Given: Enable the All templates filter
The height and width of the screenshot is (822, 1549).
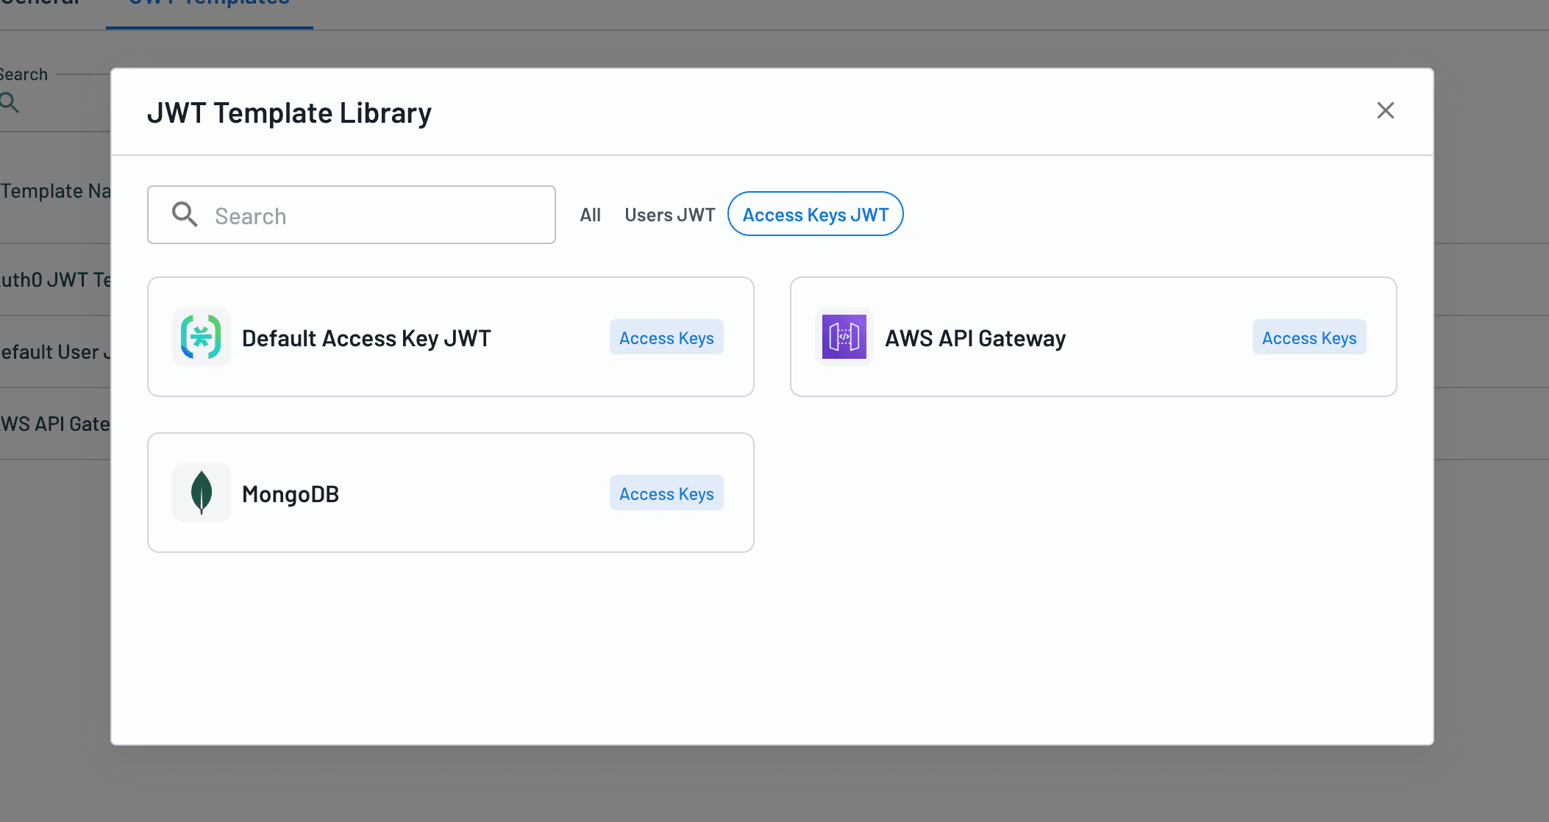Looking at the screenshot, I should [590, 214].
